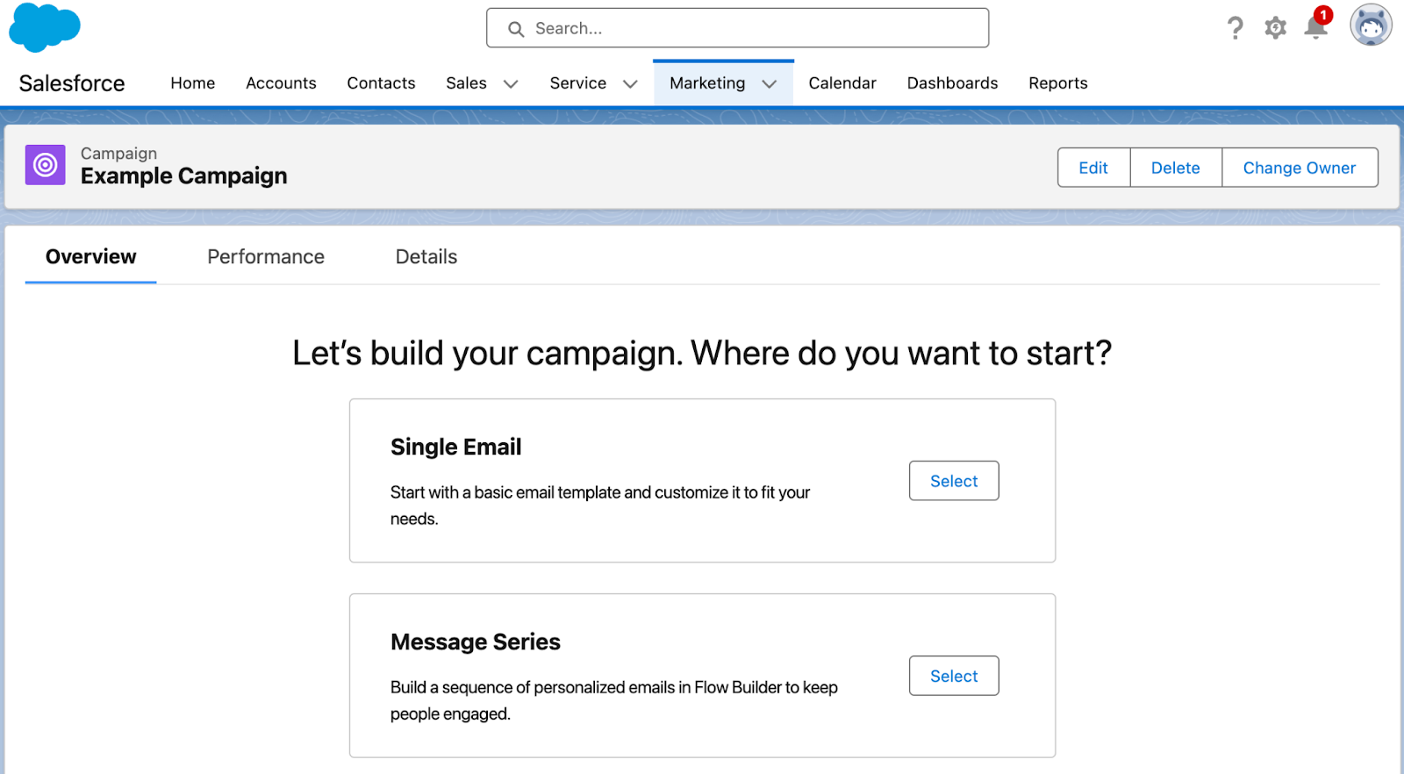Select the Message Series option

(x=954, y=676)
